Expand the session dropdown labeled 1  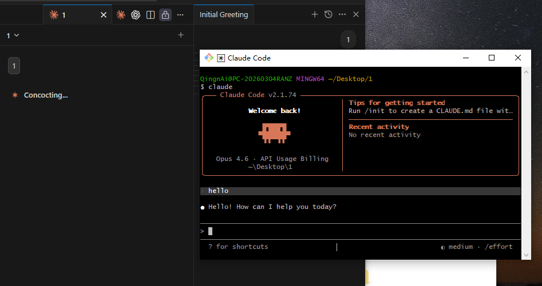click(13, 35)
